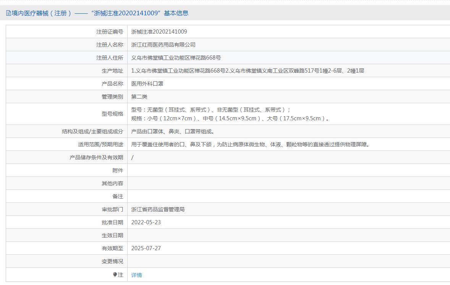Select the approval date 2022-05-23
The width and height of the screenshot is (450, 285).
pos(146,222)
